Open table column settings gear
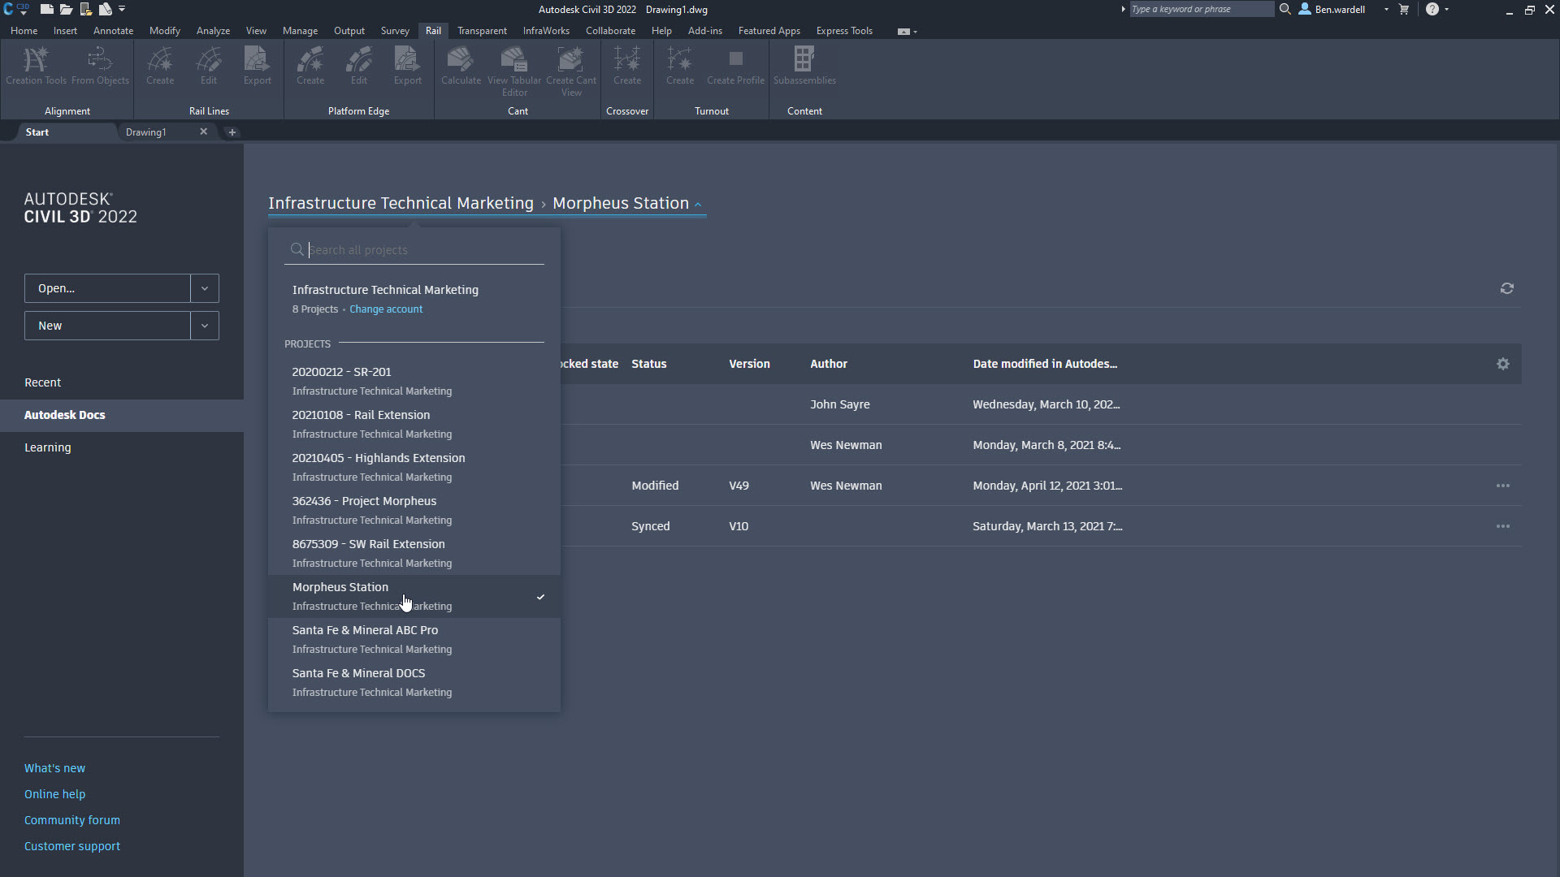 [1503, 364]
